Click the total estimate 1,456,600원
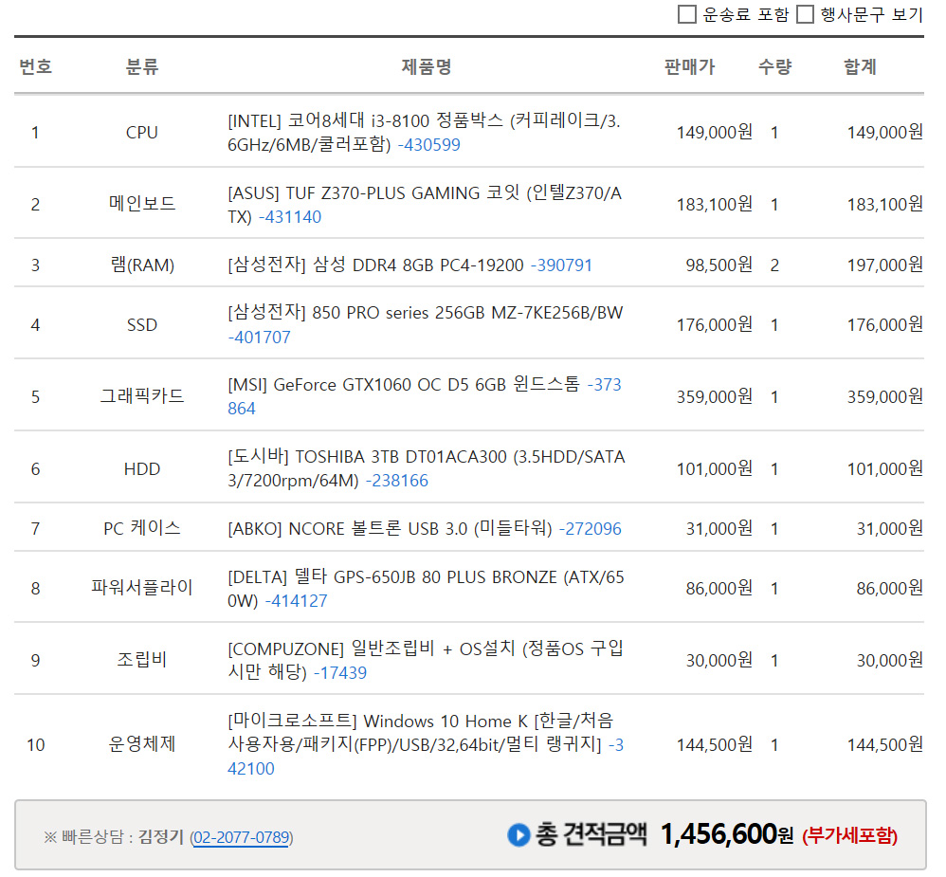946x877 pixels. [x=727, y=834]
